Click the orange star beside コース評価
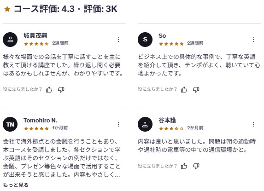The height and width of the screenshot is (191, 264). click(x=7, y=9)
